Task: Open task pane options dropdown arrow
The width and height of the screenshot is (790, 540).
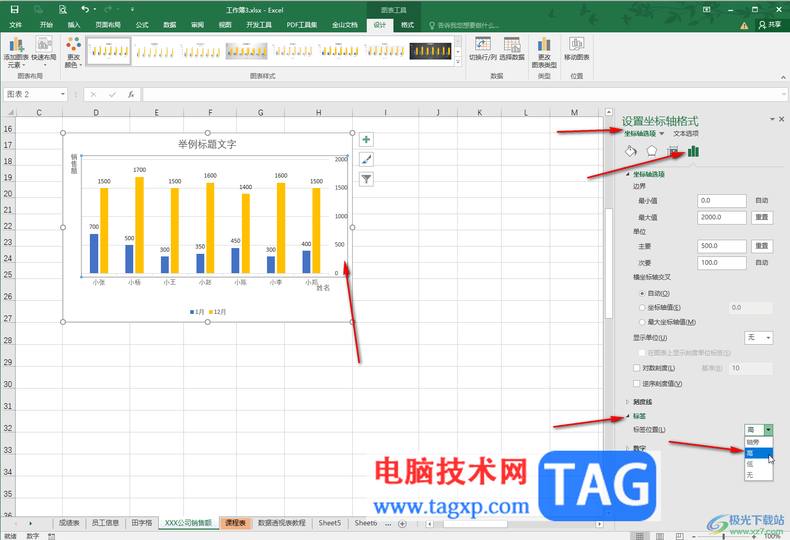Action: [772, 119]
